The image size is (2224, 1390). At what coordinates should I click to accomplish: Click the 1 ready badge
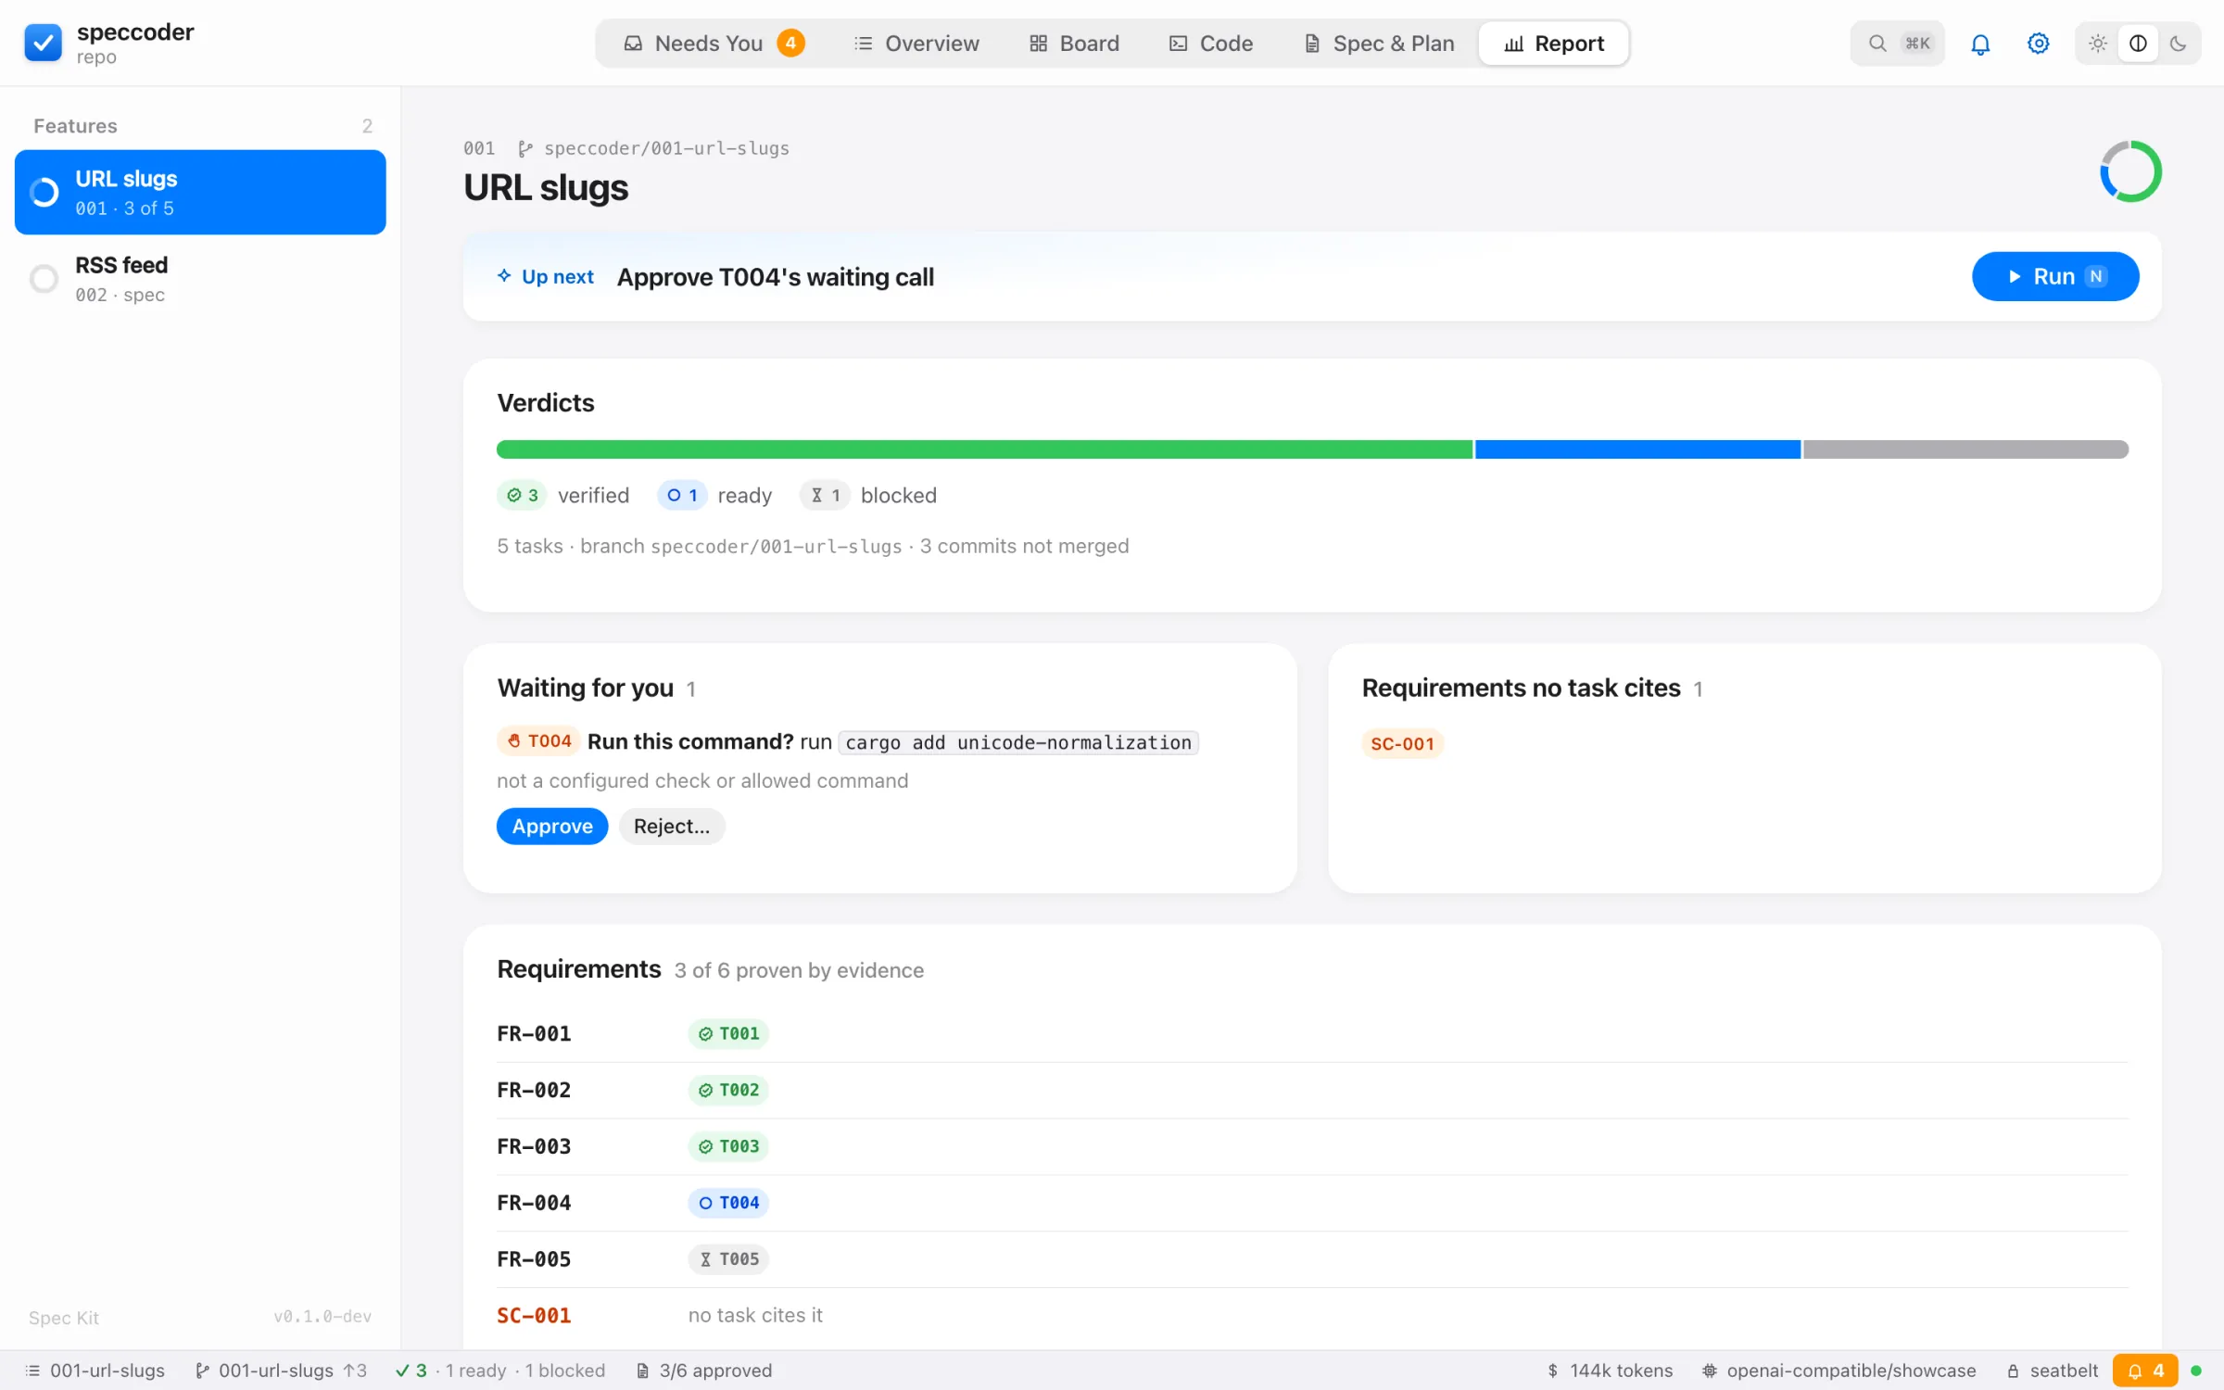tap(682, 495)
